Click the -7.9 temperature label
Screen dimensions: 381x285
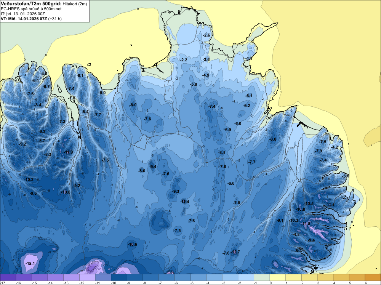point(318,151)
